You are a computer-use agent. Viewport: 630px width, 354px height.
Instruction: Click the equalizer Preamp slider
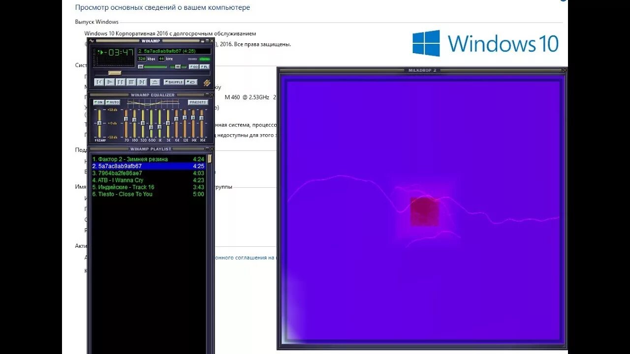pos(99,123)
